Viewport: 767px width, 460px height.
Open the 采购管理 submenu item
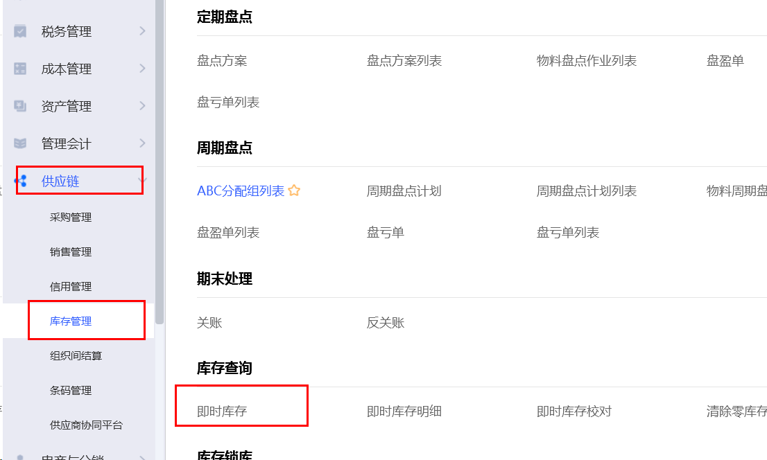pos(71,218)
